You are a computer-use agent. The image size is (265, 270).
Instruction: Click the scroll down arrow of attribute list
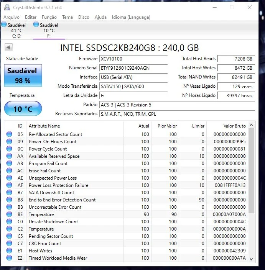point(251,259)
